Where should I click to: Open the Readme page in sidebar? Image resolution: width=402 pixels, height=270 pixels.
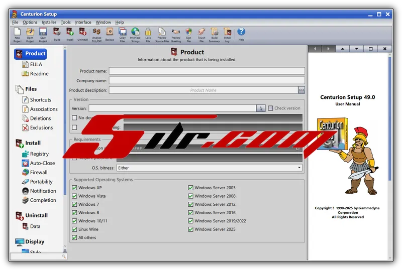point(35,74)
